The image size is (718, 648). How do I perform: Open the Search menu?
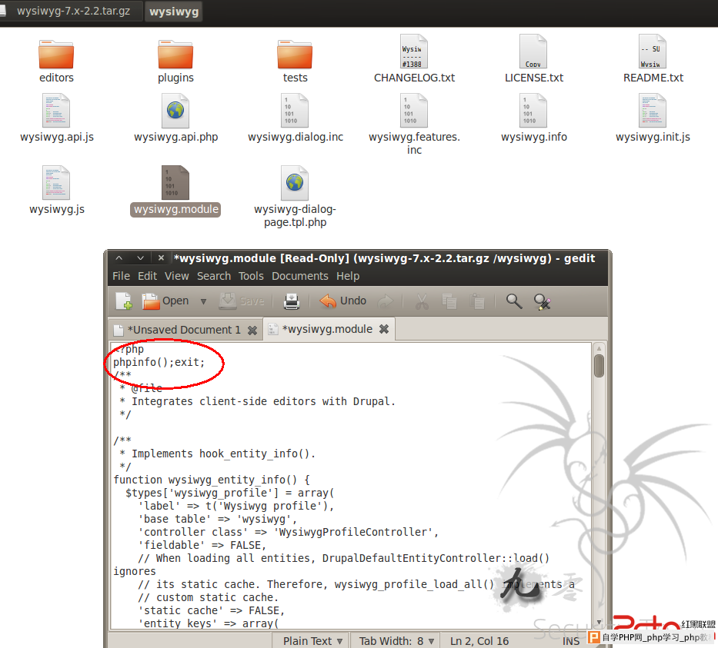pyautogui.click(x=214, y=276)
